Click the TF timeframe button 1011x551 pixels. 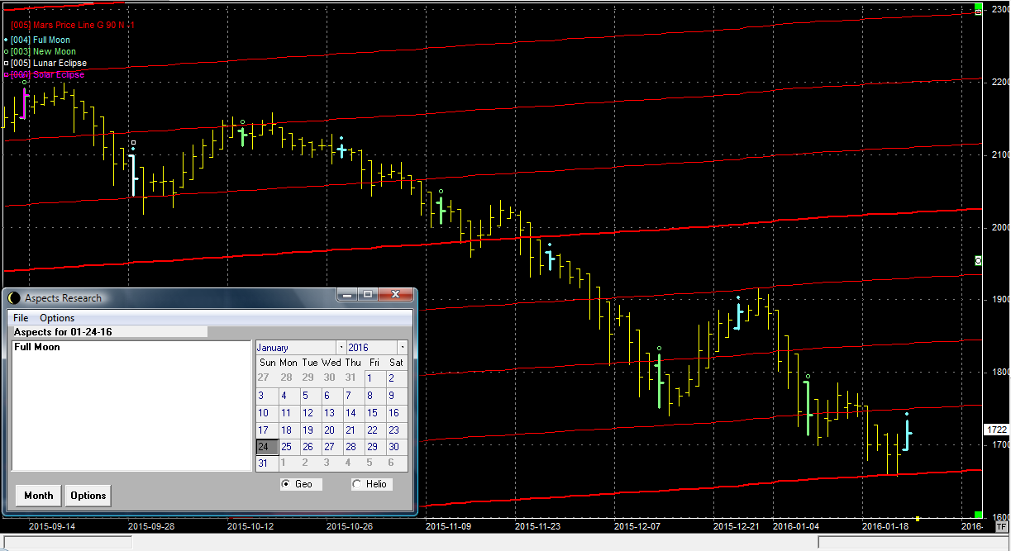tap(1002, 526)
